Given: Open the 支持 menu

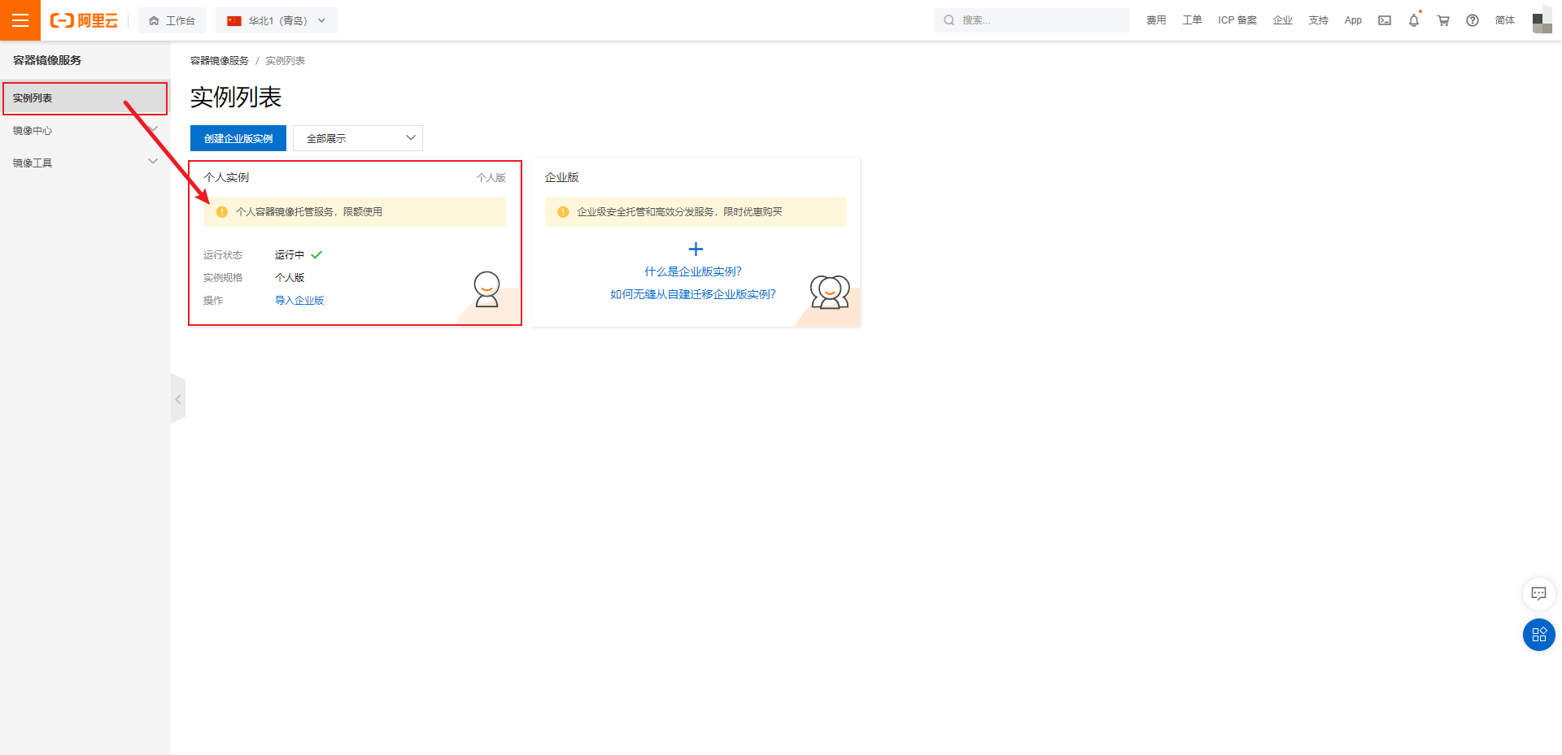Looking at the screenshot, I should [1319, 20].
